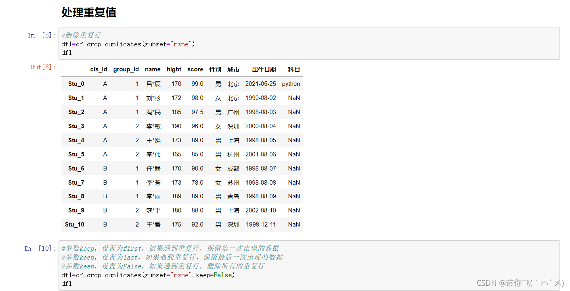The height and width of the screenshot is (291, 570).
Task: Click the In [10] prompt label
Action: tap(40, 248)
